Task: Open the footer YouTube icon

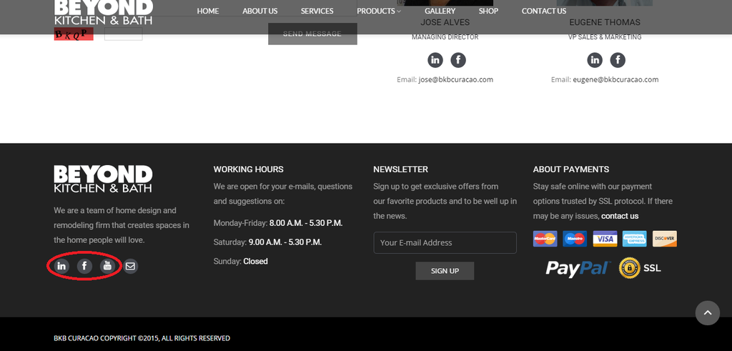Action: (107, 266)
